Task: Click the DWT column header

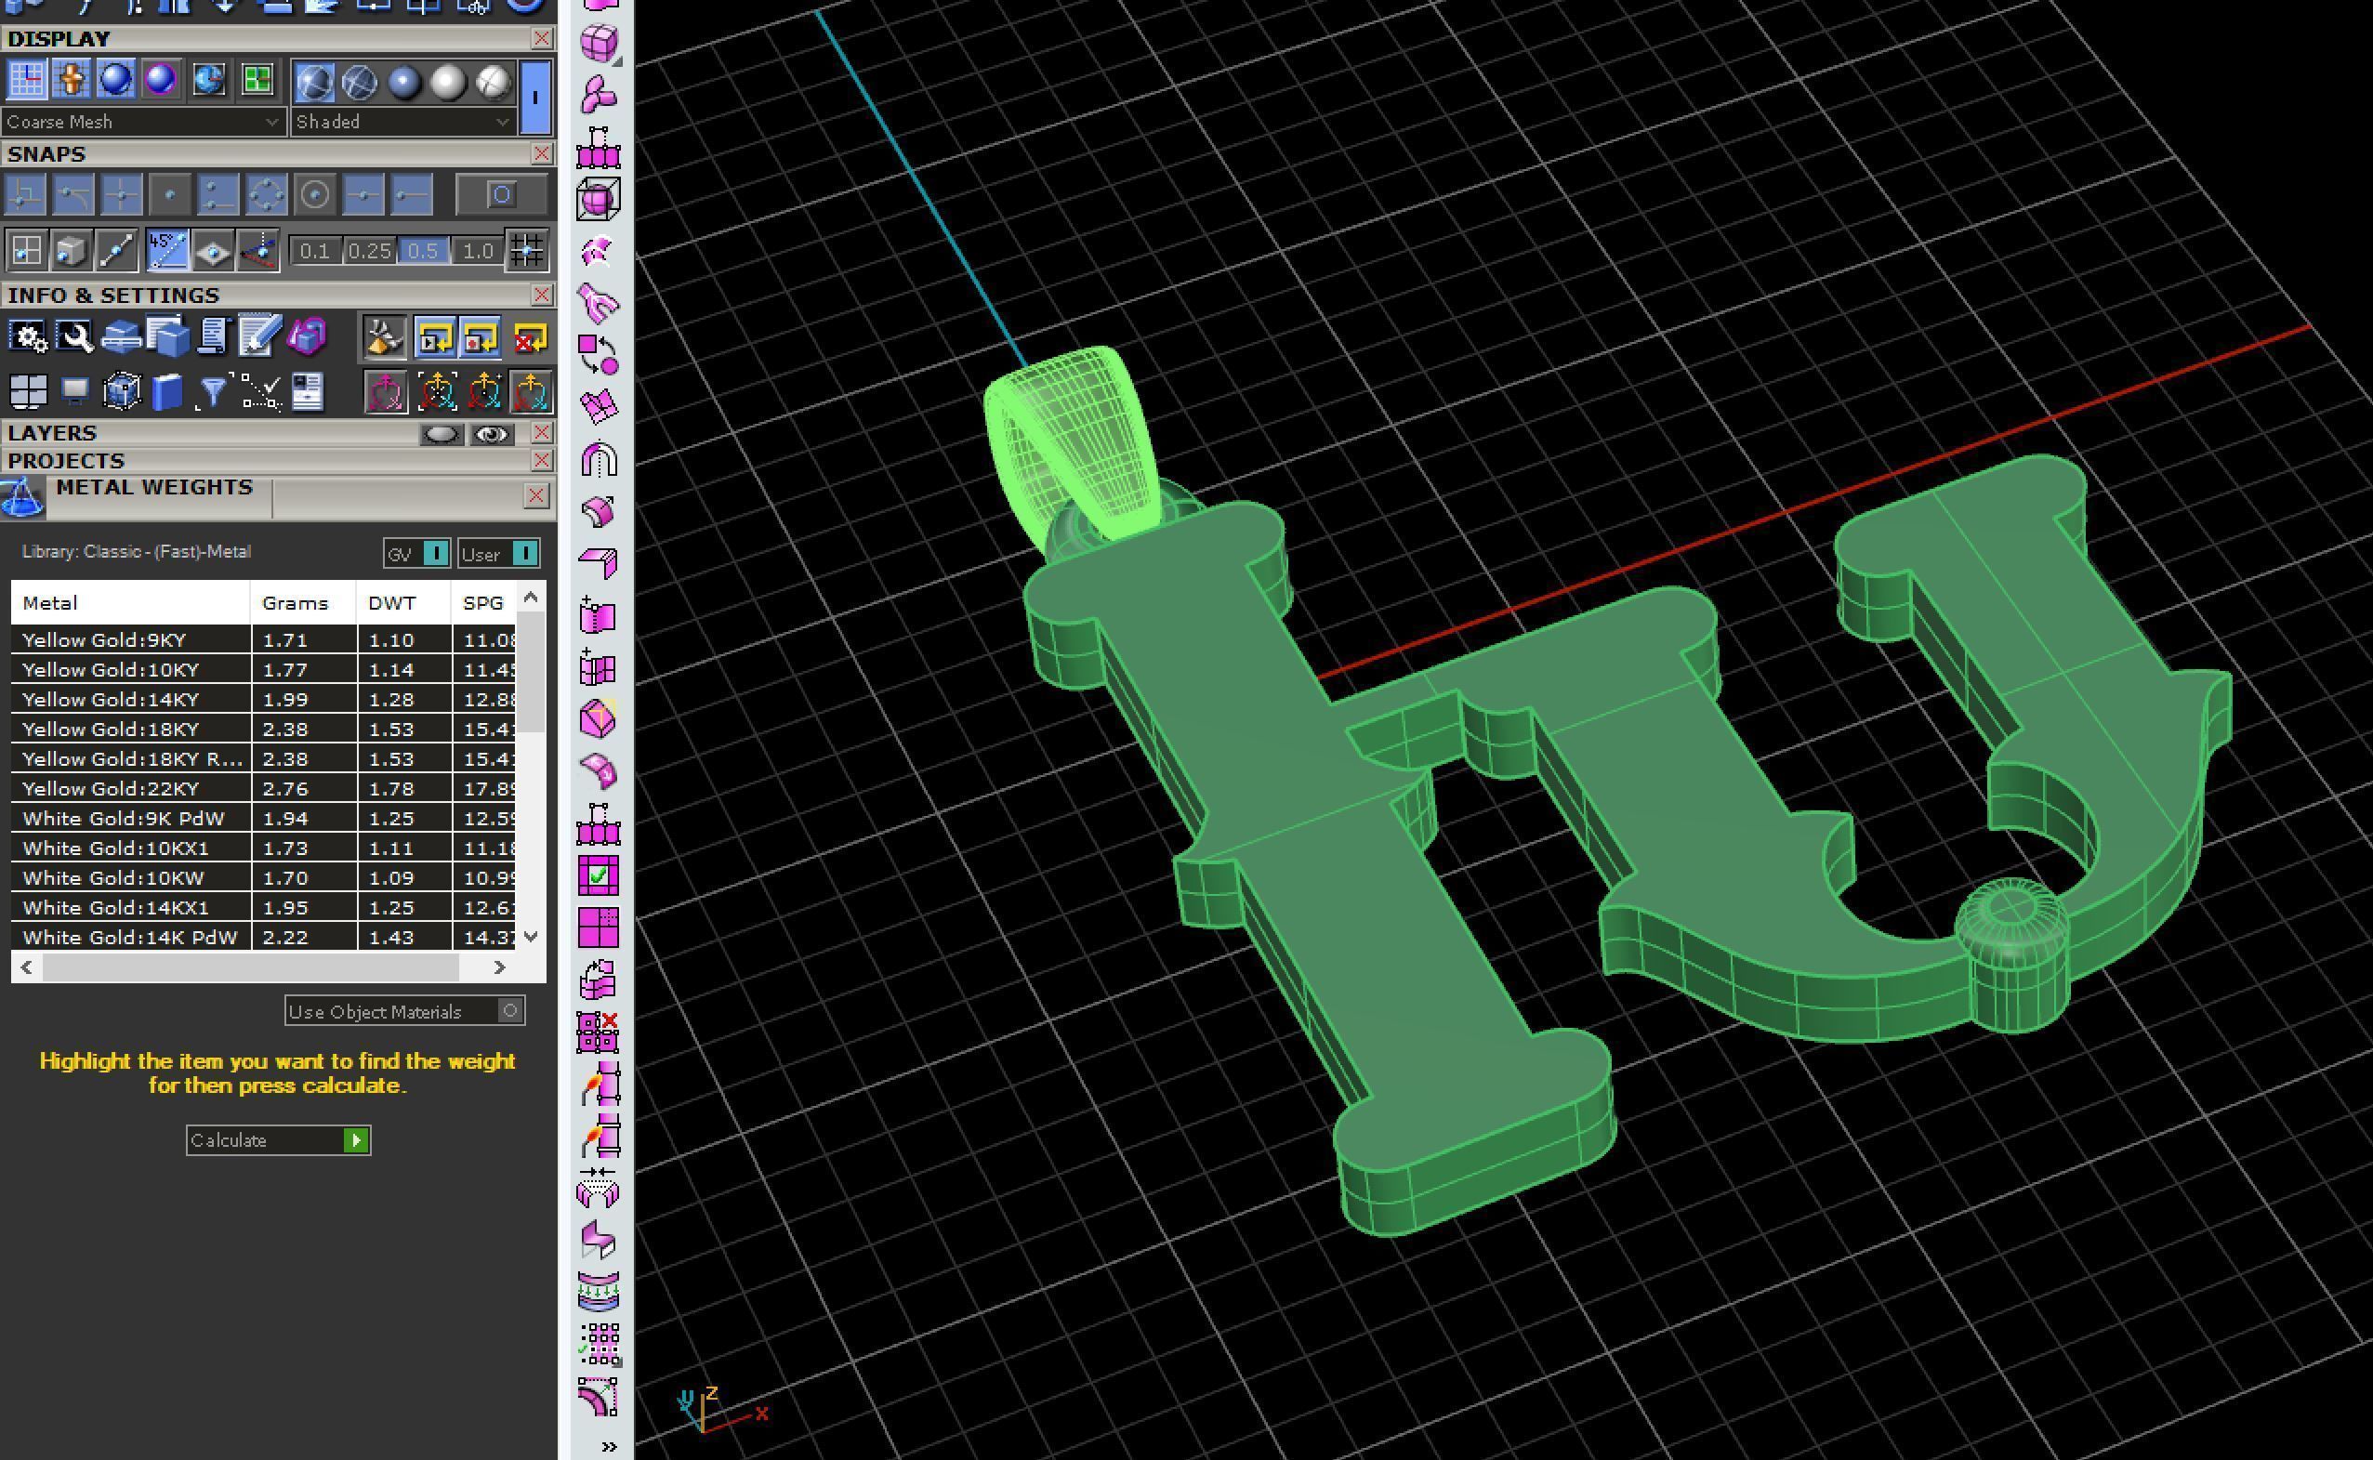Action: pyautogui.click(x=402, y=602)
